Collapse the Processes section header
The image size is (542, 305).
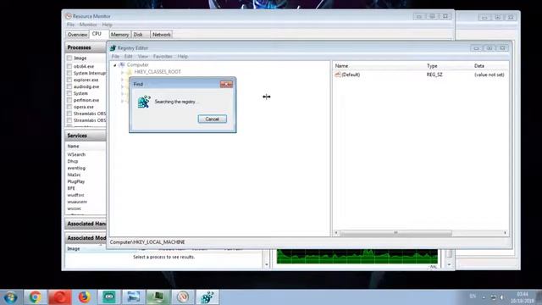[86, 47]
